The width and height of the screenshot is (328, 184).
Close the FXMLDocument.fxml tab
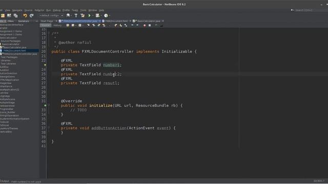(130, 21)
